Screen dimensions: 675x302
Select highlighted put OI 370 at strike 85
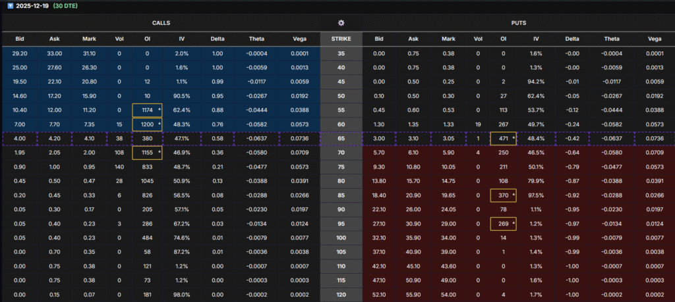pos(504,195)
